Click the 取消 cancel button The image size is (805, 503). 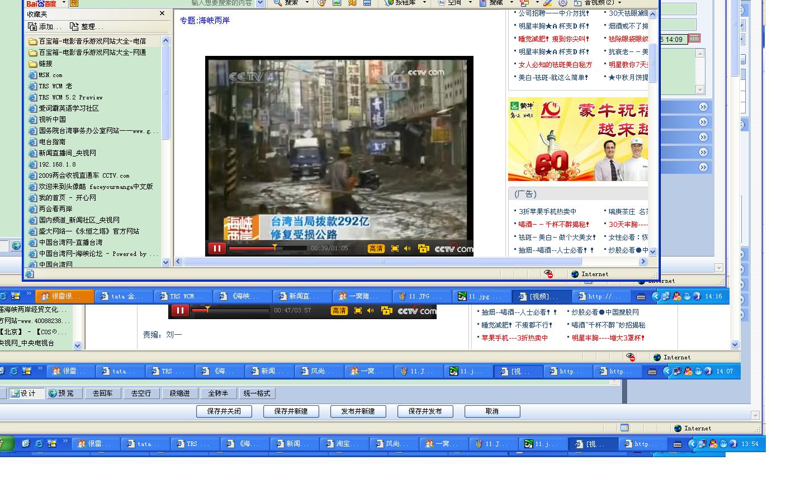pos(492,411)
